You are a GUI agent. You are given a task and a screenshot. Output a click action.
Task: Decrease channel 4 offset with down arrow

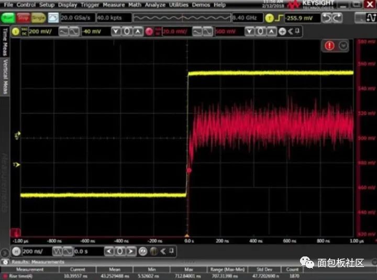point(250,31)
